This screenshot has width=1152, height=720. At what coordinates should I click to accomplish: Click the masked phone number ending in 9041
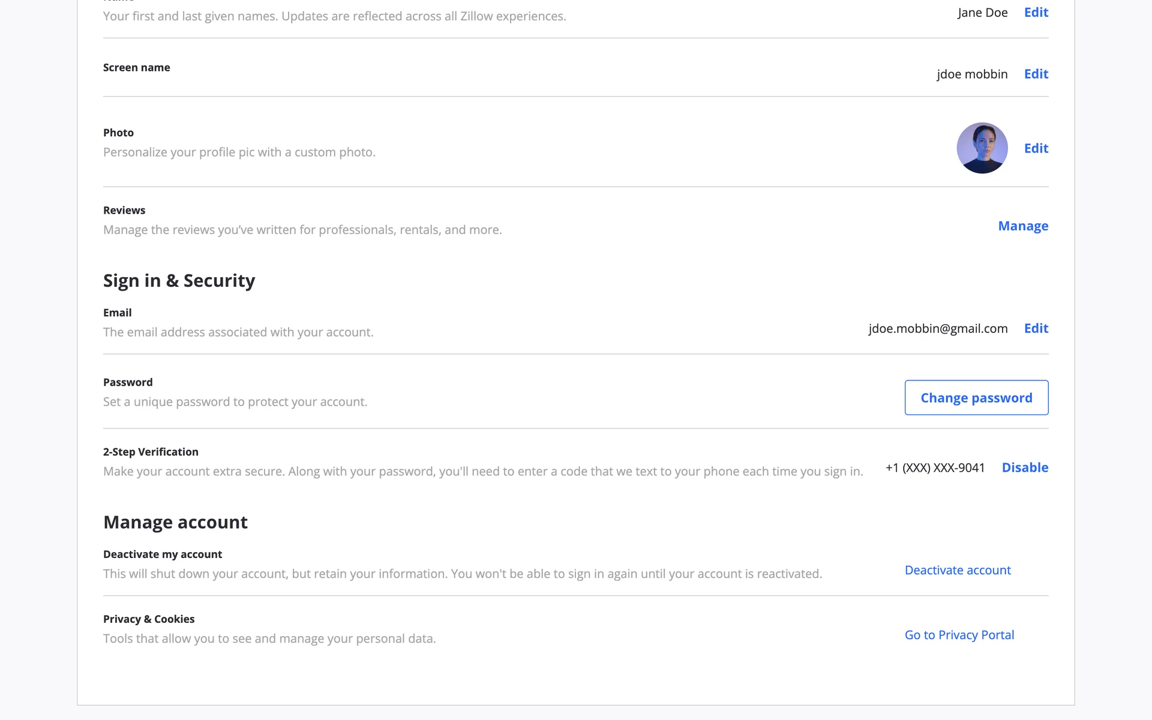935,467
